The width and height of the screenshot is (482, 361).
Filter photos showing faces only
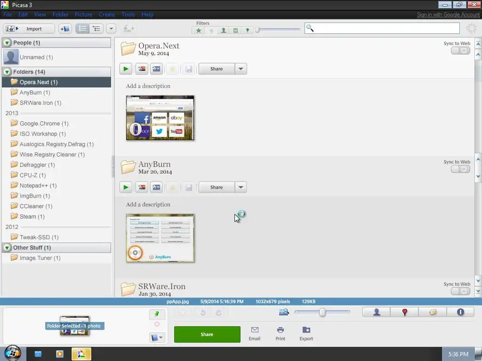(x=224, y=31)
